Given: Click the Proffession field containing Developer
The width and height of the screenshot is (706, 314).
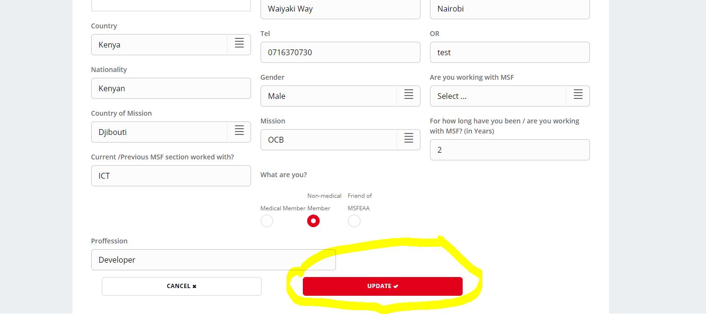Looking at the screenshot, I should pos(214,260).
